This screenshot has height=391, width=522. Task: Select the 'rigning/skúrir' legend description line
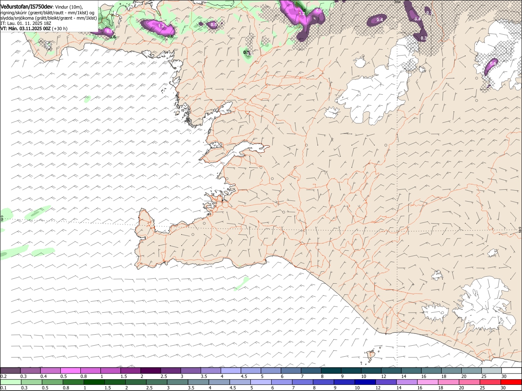[x=47, y=13]
